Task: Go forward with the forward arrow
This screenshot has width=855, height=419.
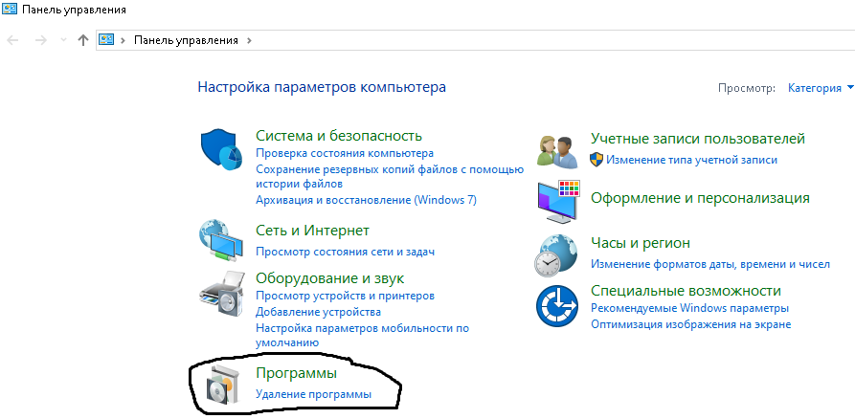Action: click(41, 40)
